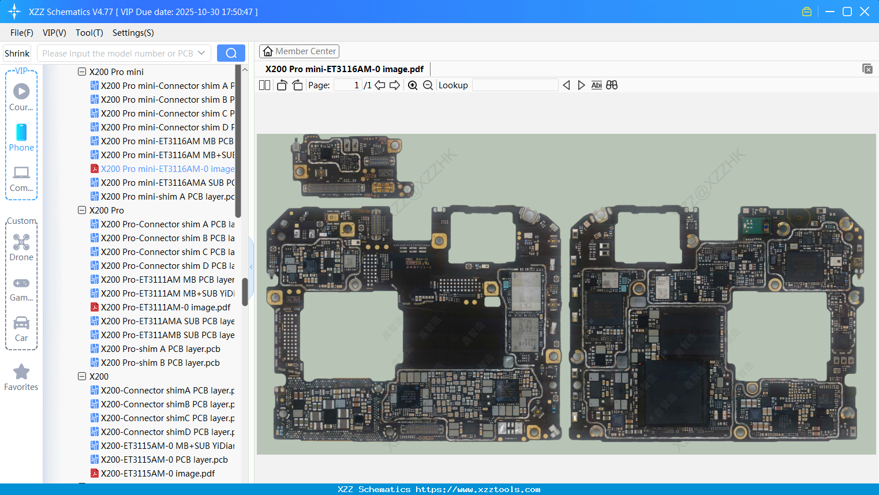Open the Settings(S) menu

(133, 33)
